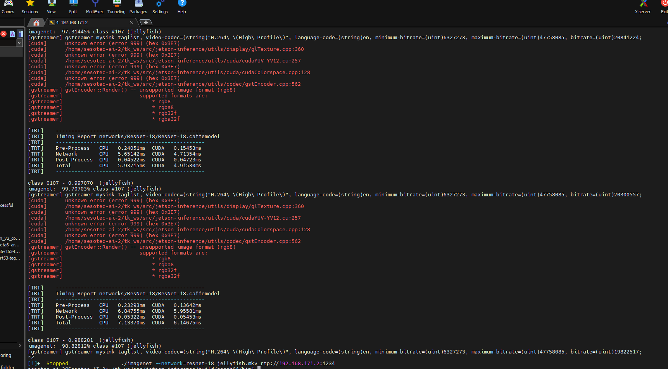
Task: Click 'class 0107 - 0.988281 (jellyfish)' line
Action: point(81,340)
